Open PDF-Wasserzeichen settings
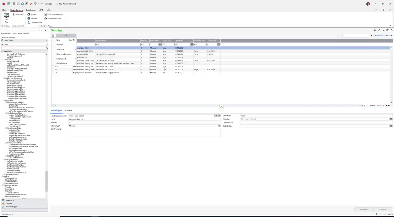 pyautogui.click(x=54, y=14)
